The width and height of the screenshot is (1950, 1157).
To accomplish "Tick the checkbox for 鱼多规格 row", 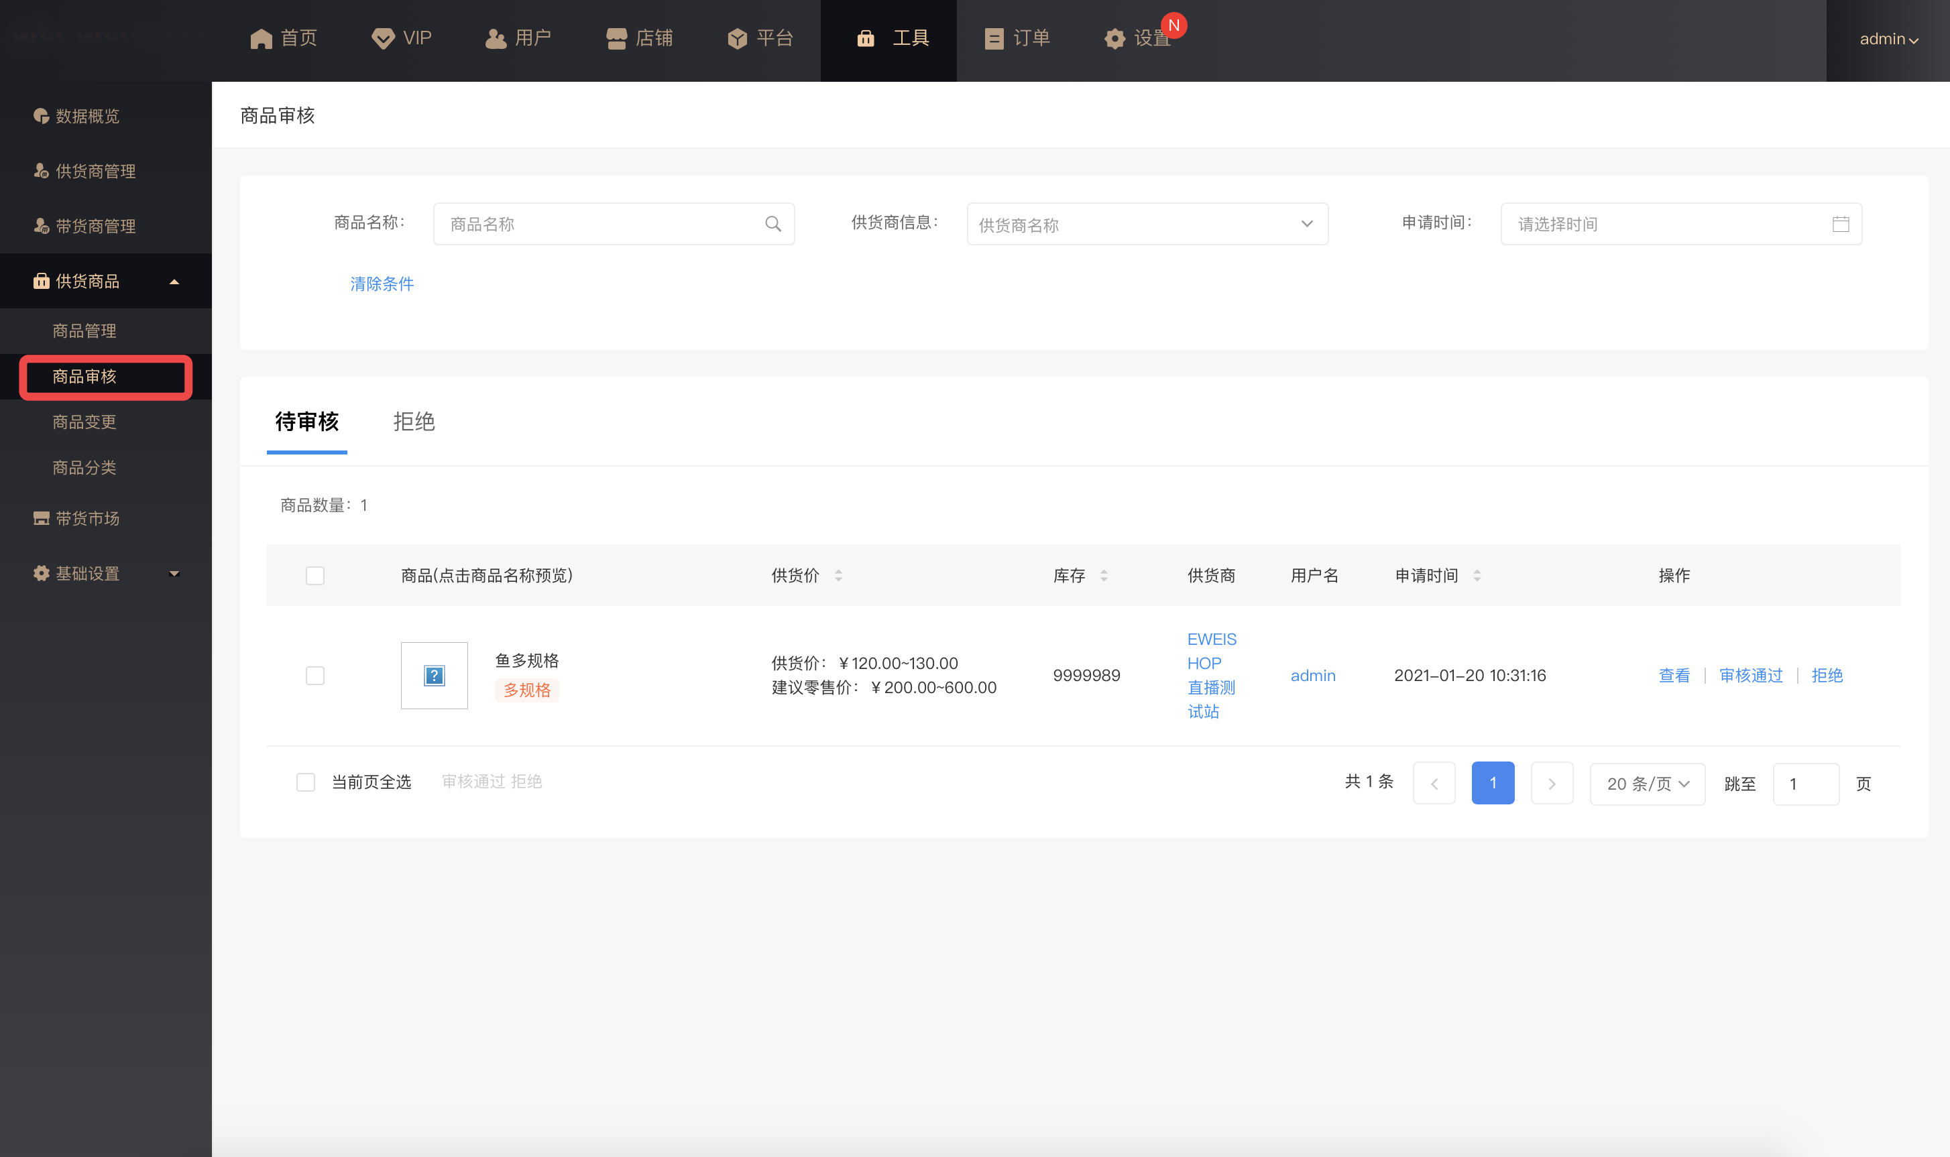I will tap(315, 675).
